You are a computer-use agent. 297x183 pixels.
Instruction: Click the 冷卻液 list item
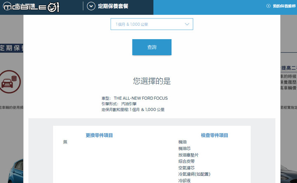(184, 181)
